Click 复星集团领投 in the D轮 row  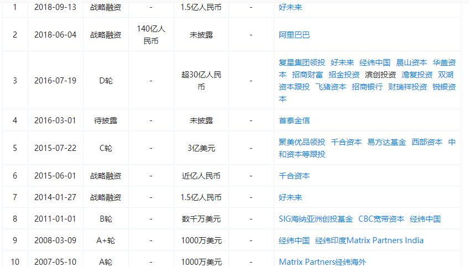pyautogui.click(x=302, y=62)
